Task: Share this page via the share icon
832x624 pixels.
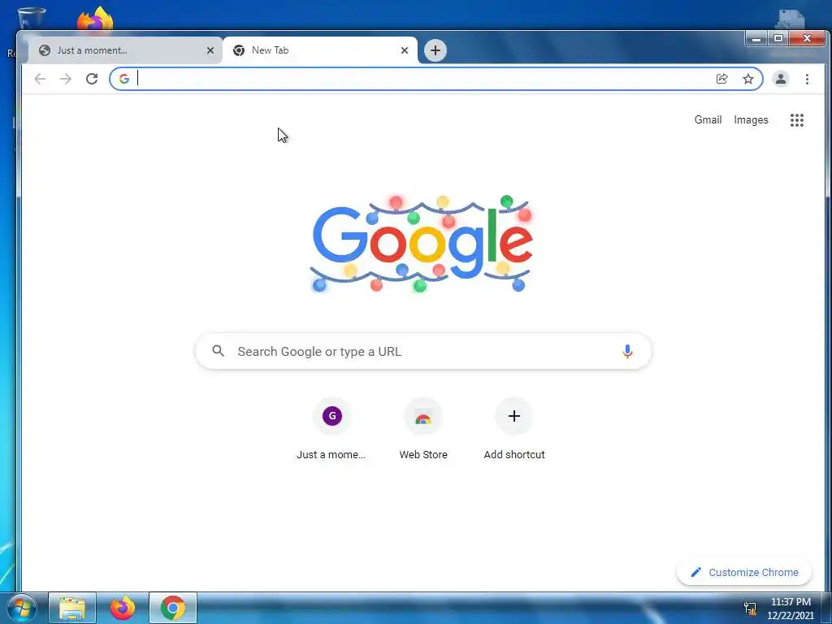Action: [721, 79]
